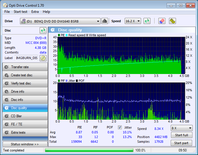Click the Test completed status text
Viewport: 198px width, 155px height.
click(x=13, y=150)
